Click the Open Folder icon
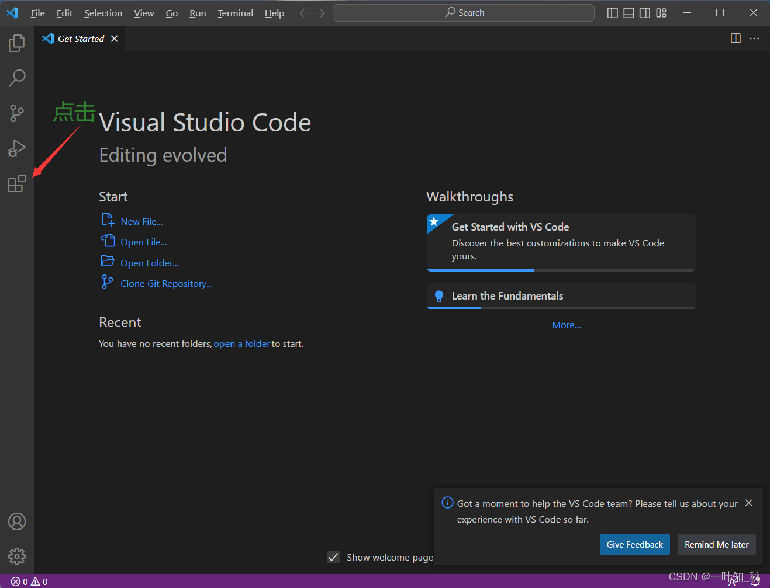The height and width of the screenshot is (588, 770). [108, 261]
